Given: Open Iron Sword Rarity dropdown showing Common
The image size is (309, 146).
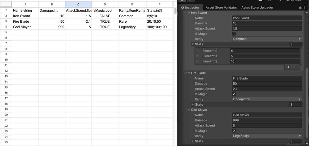Looking at the screenshot, I should click(x=267, y=39).
